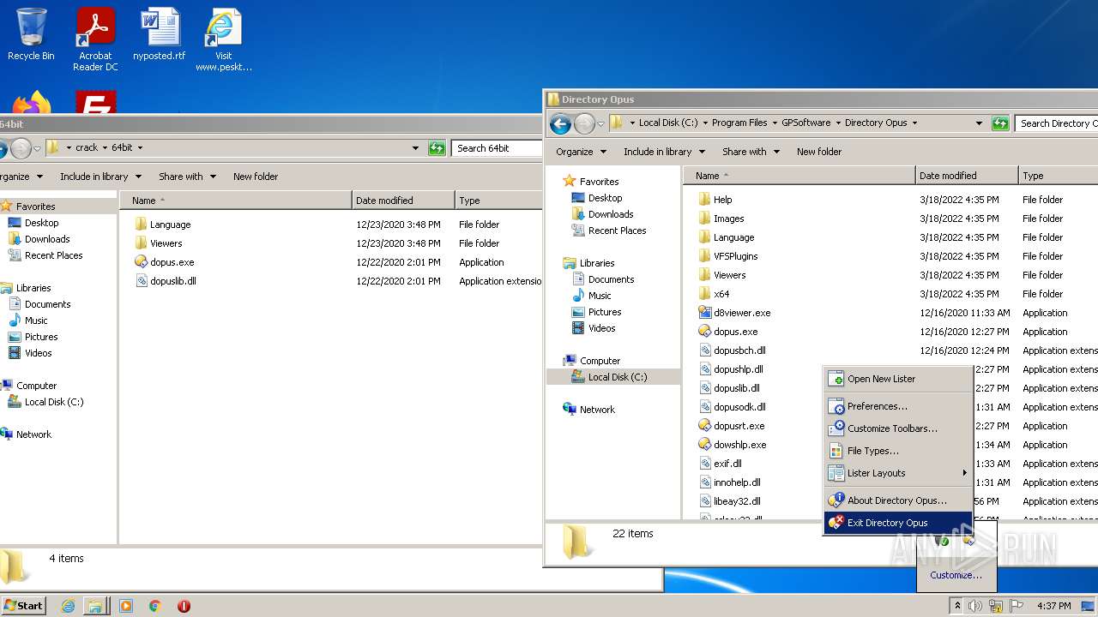Click New folder in 64bit window
Screen dimensions: 1098x617
point(256,177)
